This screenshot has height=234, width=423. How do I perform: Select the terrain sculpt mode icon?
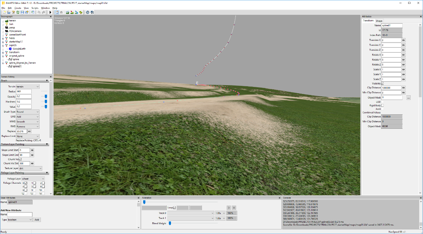67,12
